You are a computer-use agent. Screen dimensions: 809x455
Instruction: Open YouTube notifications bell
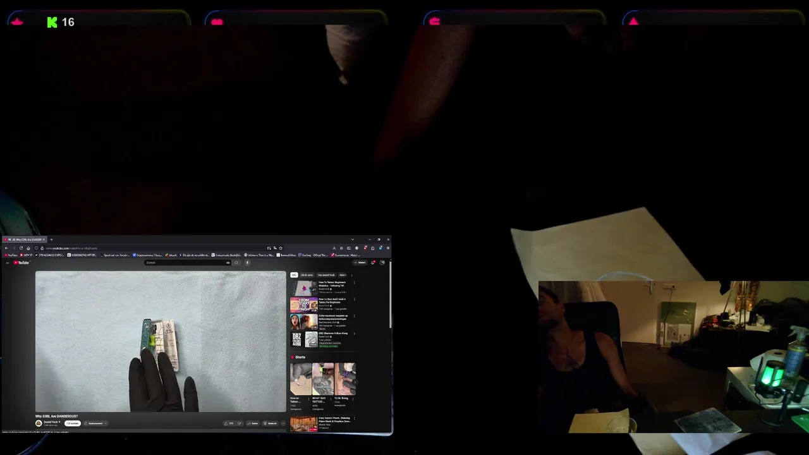coord(373,263)
